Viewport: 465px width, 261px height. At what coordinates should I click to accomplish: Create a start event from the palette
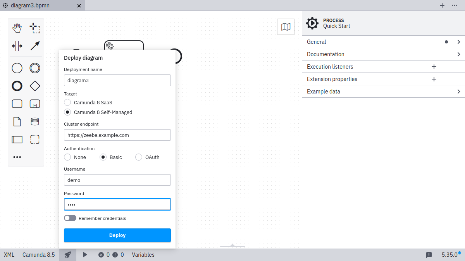[17, 68]
